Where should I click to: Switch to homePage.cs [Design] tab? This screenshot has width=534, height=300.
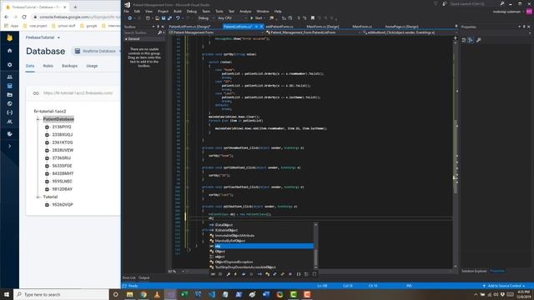coord(401,27)
